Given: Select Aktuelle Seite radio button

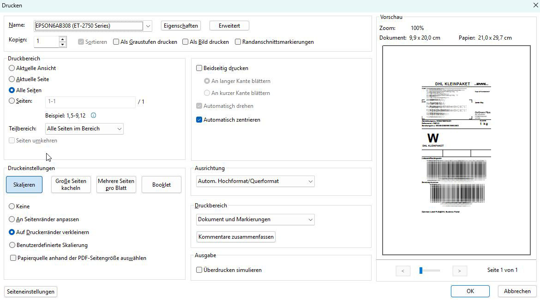Looking at the screenshot, I should click(x=12, y=79).
